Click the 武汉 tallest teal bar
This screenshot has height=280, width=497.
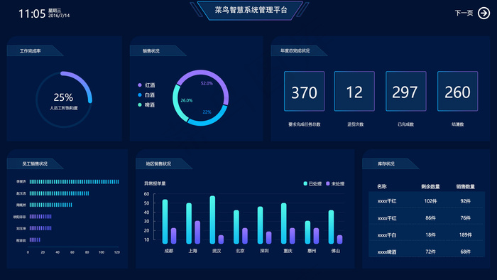(212, 220)
